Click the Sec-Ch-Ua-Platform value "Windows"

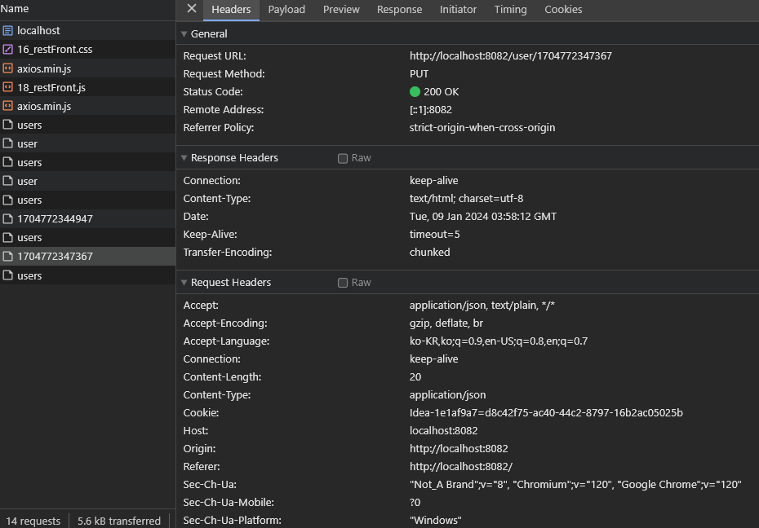click(x=435, y=521)
